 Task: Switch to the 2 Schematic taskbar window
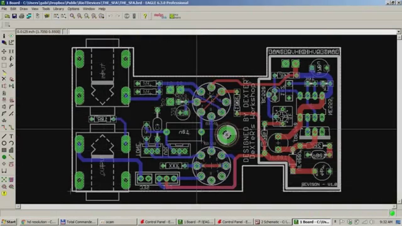point(273,222)
